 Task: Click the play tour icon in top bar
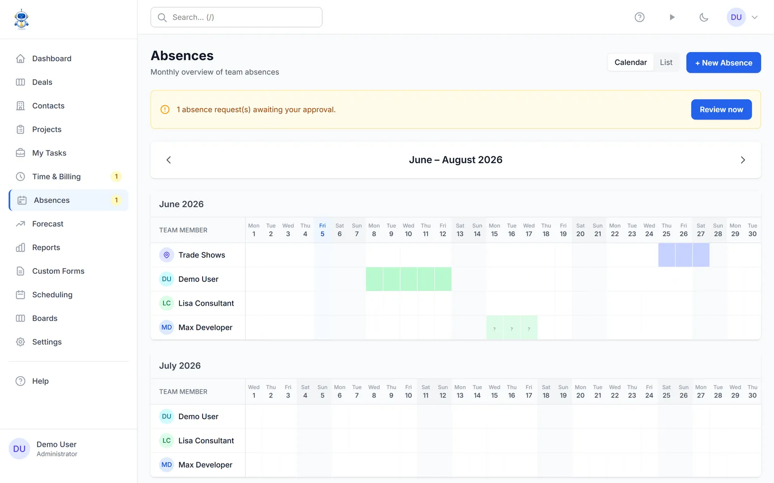[x=672, y=17]
